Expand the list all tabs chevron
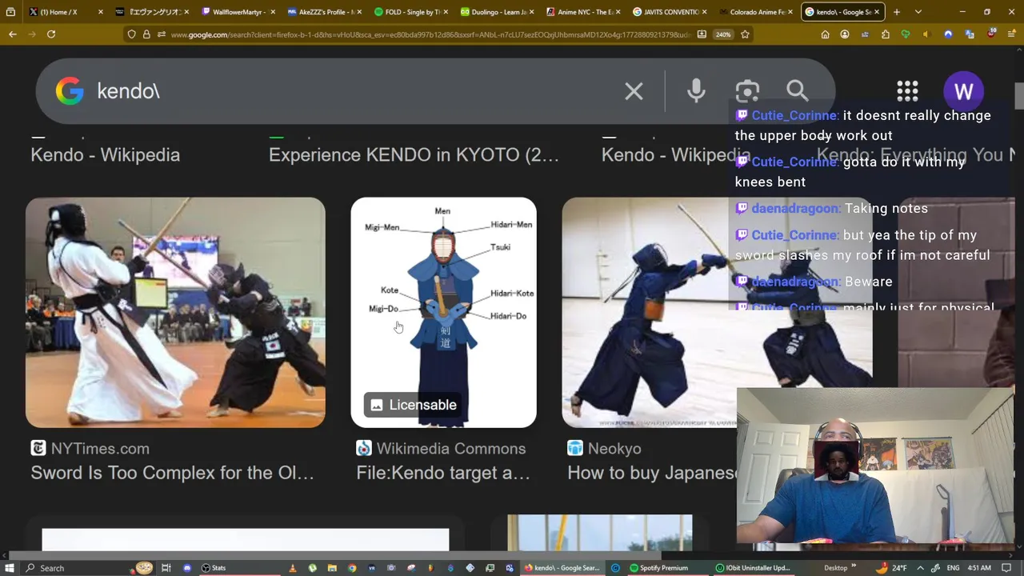 click(x=918, y=12)
